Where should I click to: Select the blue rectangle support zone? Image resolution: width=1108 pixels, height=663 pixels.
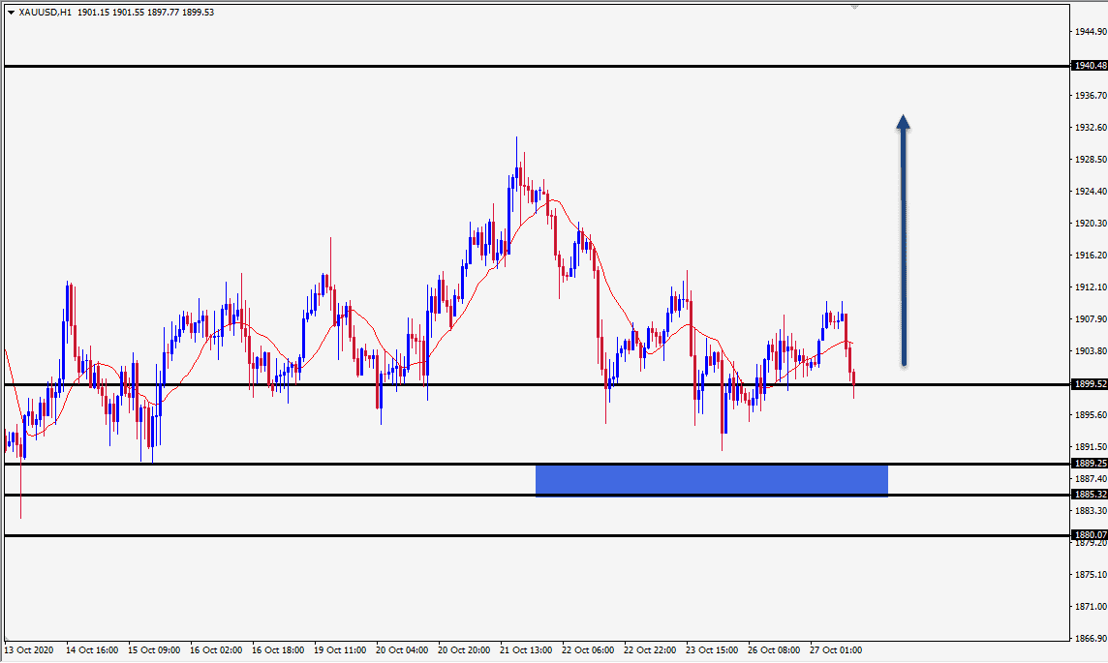712,480
